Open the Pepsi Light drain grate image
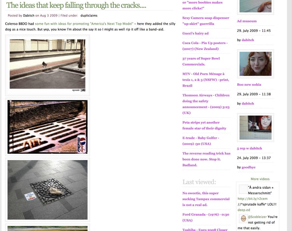This screenshot has height=231, width=292. tap(47, 127)
